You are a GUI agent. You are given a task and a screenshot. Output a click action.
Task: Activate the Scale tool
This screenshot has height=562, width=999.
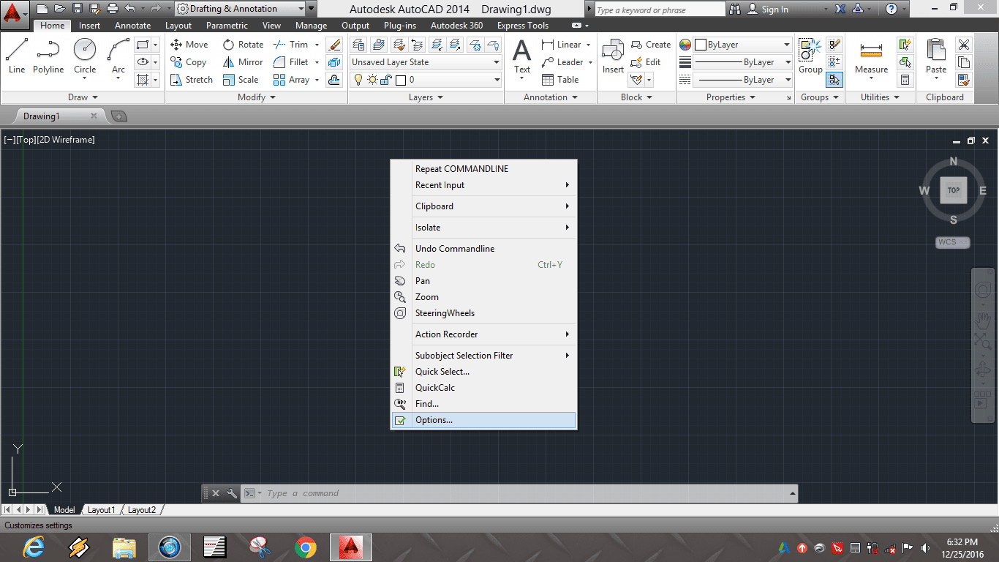pyautogui.click(x=241, y=80)
